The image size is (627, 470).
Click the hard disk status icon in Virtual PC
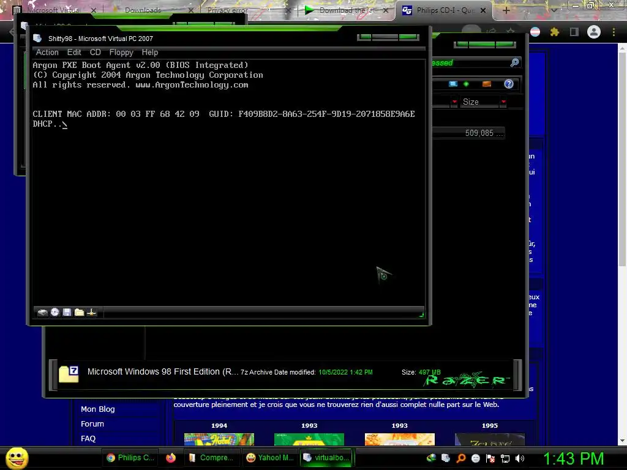click(x=42, y=313)
